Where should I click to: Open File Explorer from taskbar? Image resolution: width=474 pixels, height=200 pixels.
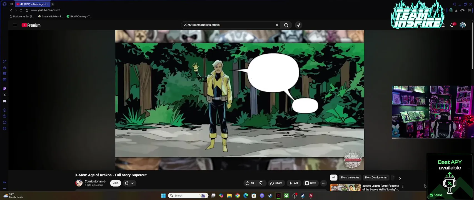click(x=229, y=196)
